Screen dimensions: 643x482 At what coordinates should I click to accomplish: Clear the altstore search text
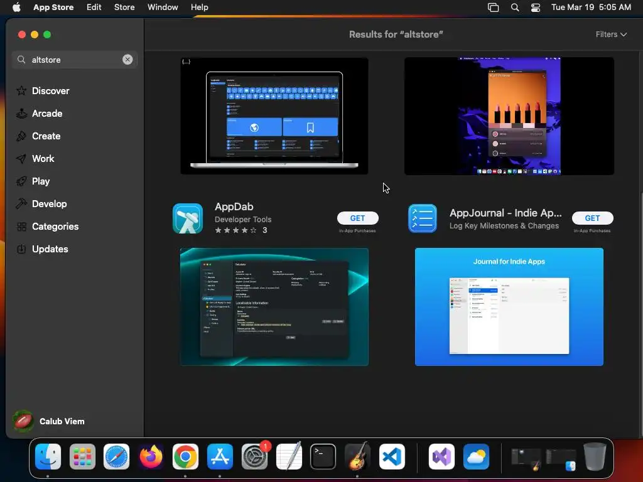[127, 60]
